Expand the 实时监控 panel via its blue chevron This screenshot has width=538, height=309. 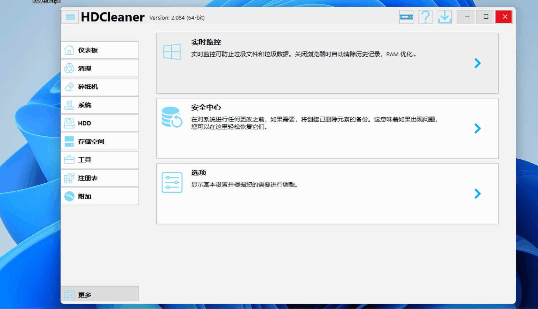[477, 63]
